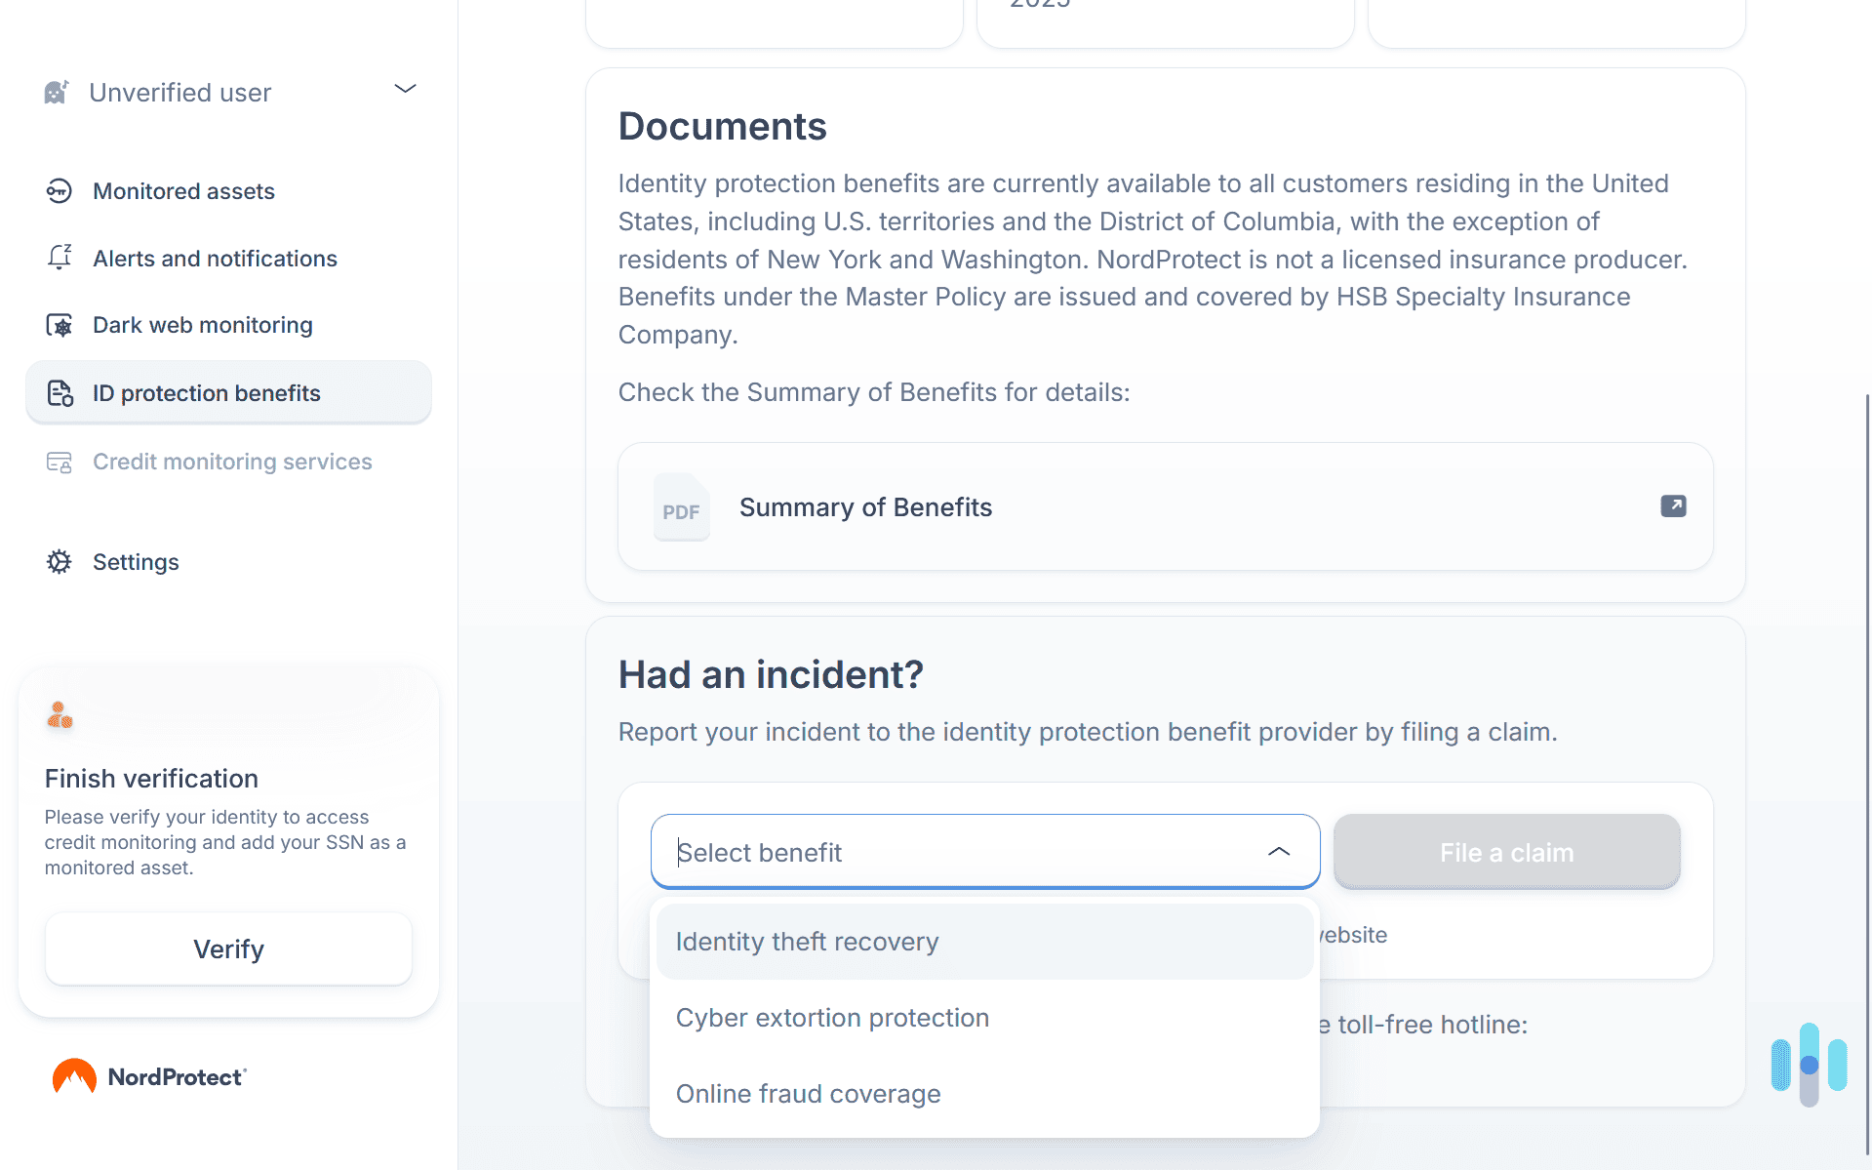This screenshot has width=1872, height=1170.
Task: Click the File a claim button
Action: [x=1506, y=851]
